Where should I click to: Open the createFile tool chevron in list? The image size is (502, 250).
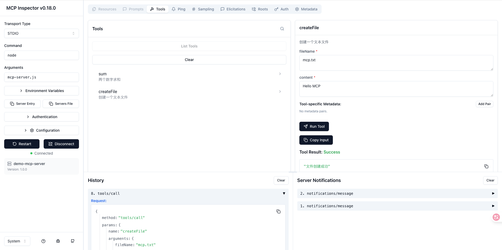point(280,92)
